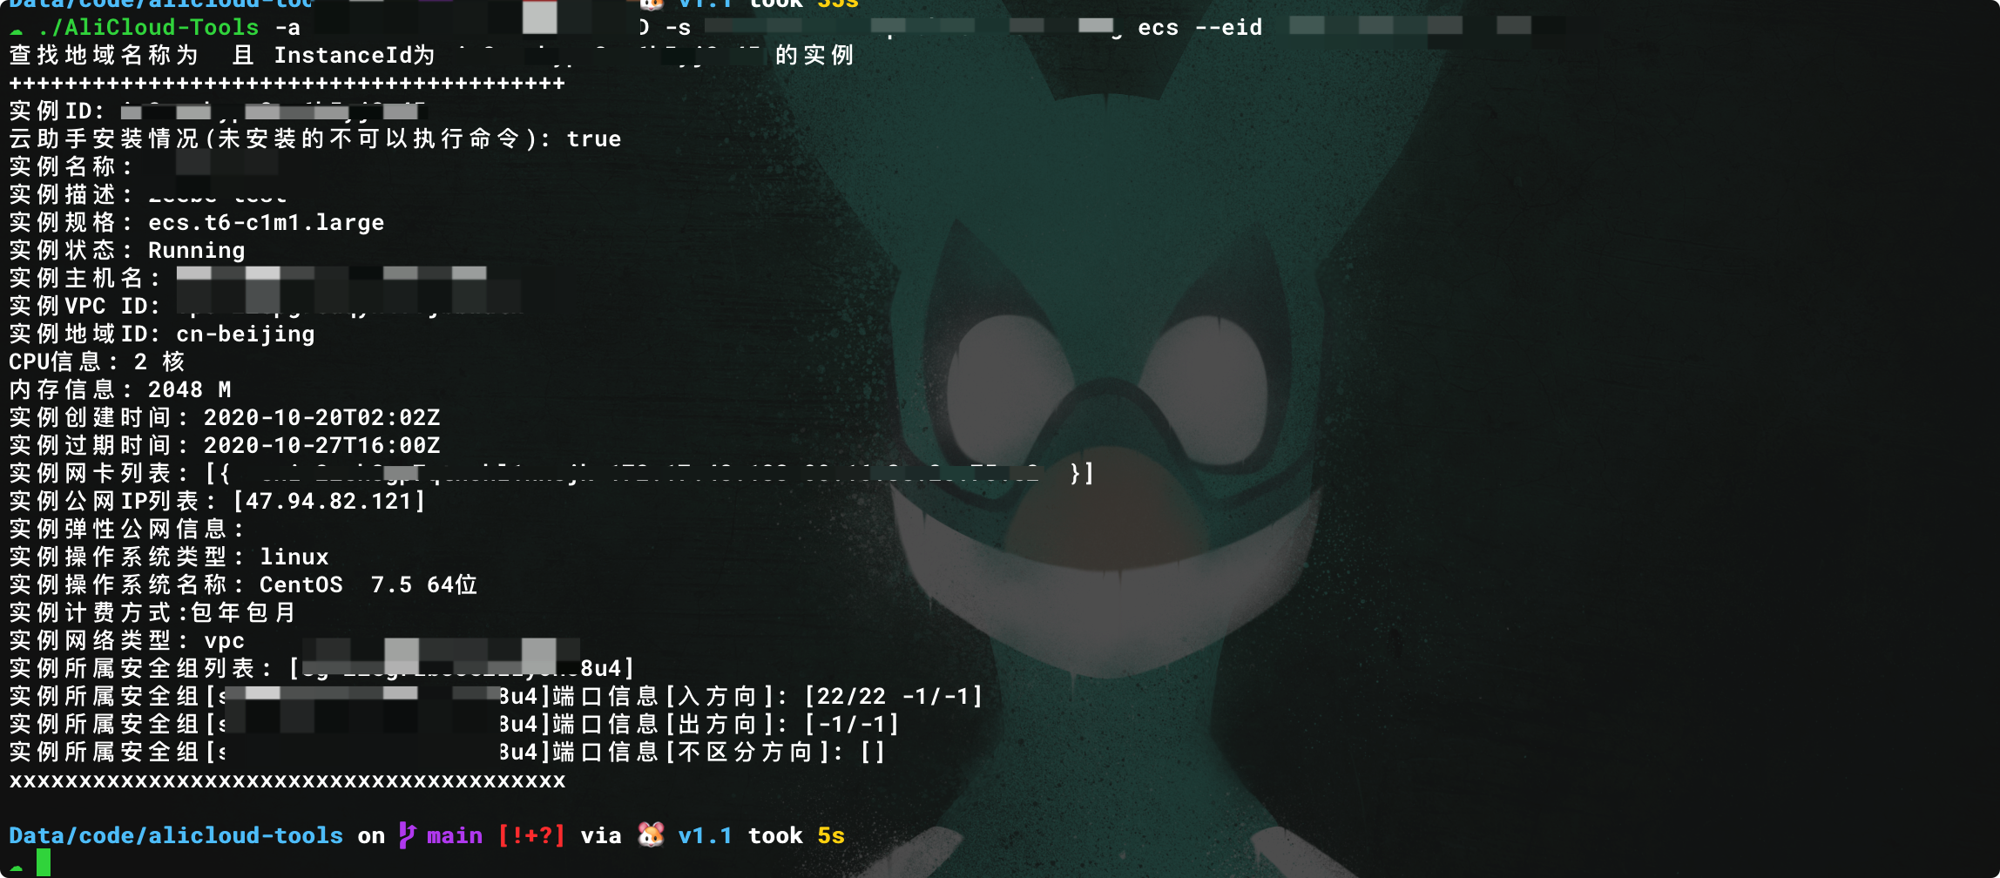The height and width of the screenshot is (878, 2000).
Task: Click 'took 5s' duration text
Action: point(796,835)
